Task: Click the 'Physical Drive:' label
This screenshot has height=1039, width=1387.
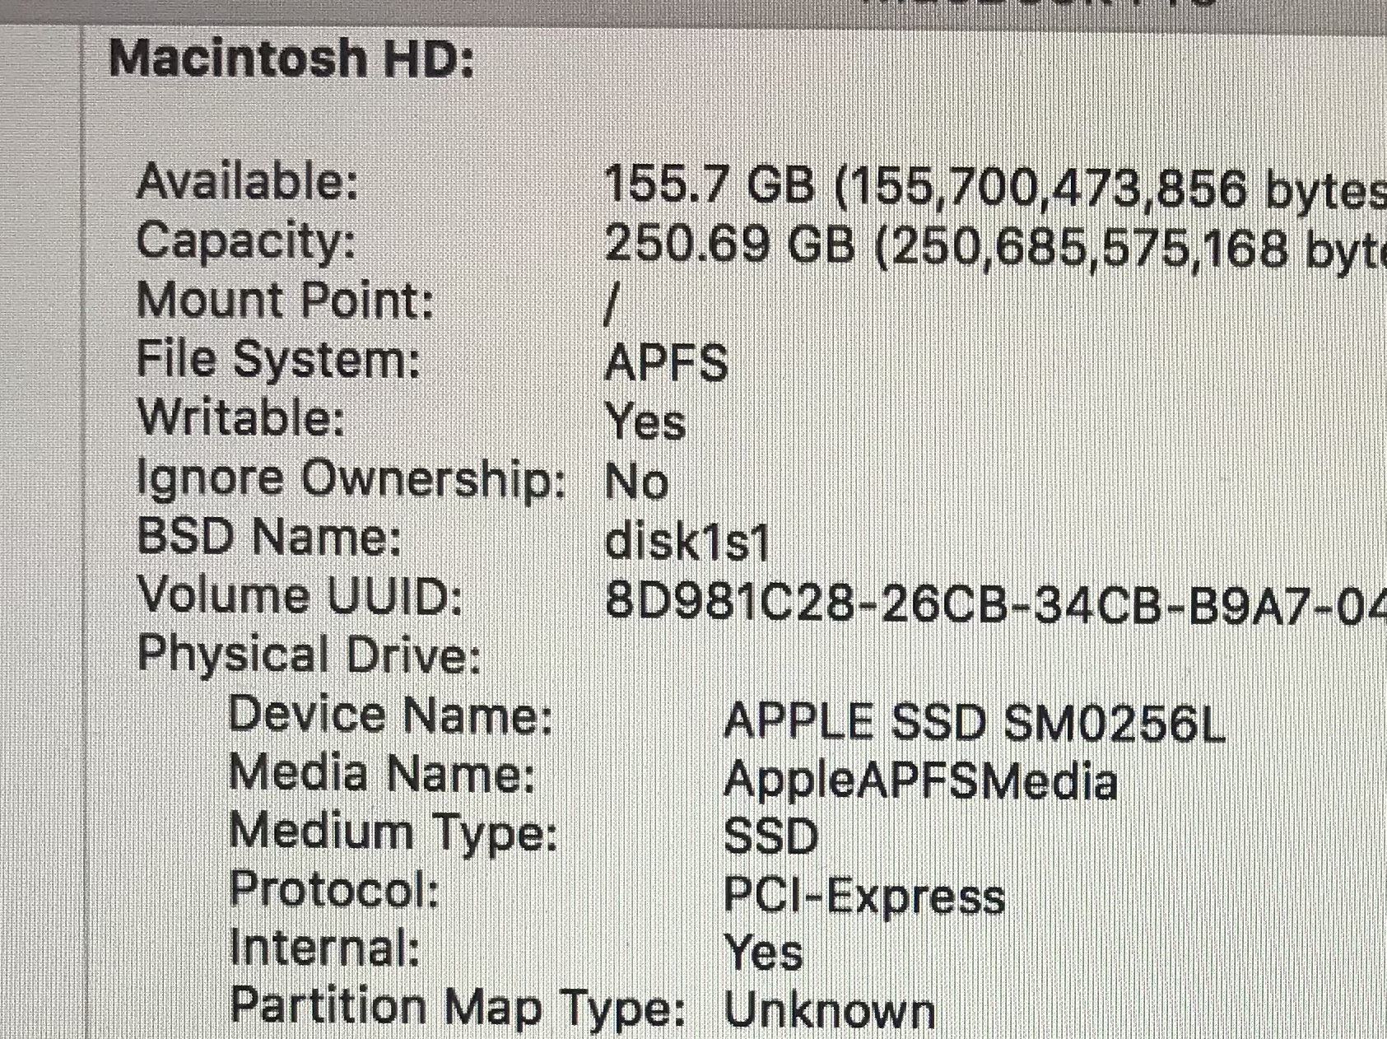Action: [x=310, y=655]
